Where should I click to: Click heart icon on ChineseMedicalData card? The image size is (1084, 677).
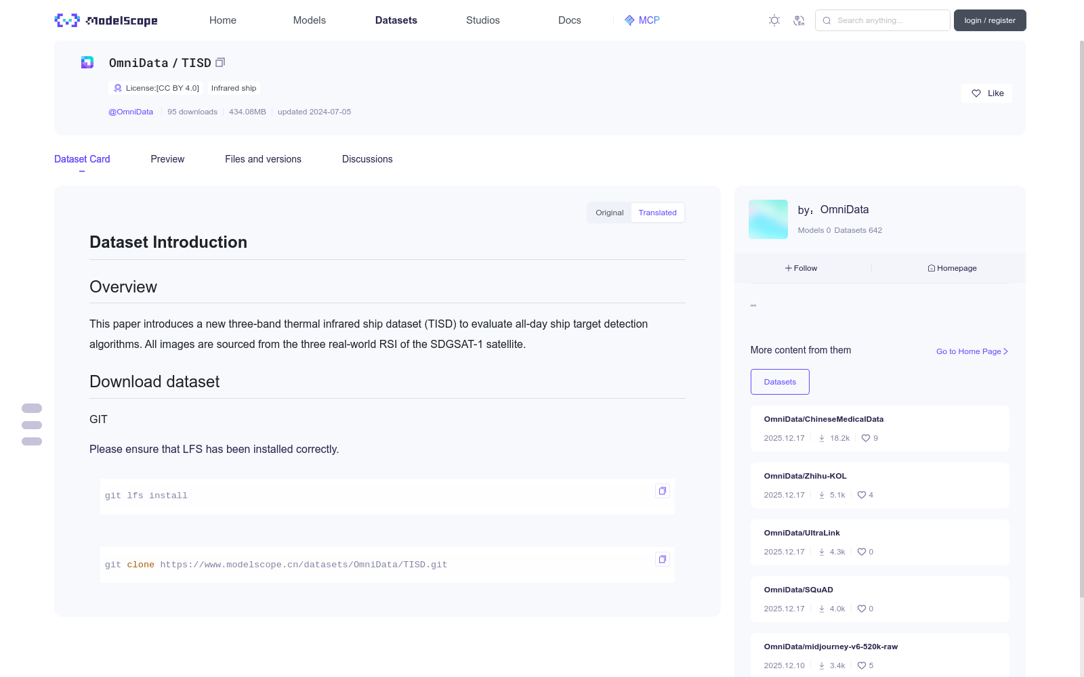(866, 438)
